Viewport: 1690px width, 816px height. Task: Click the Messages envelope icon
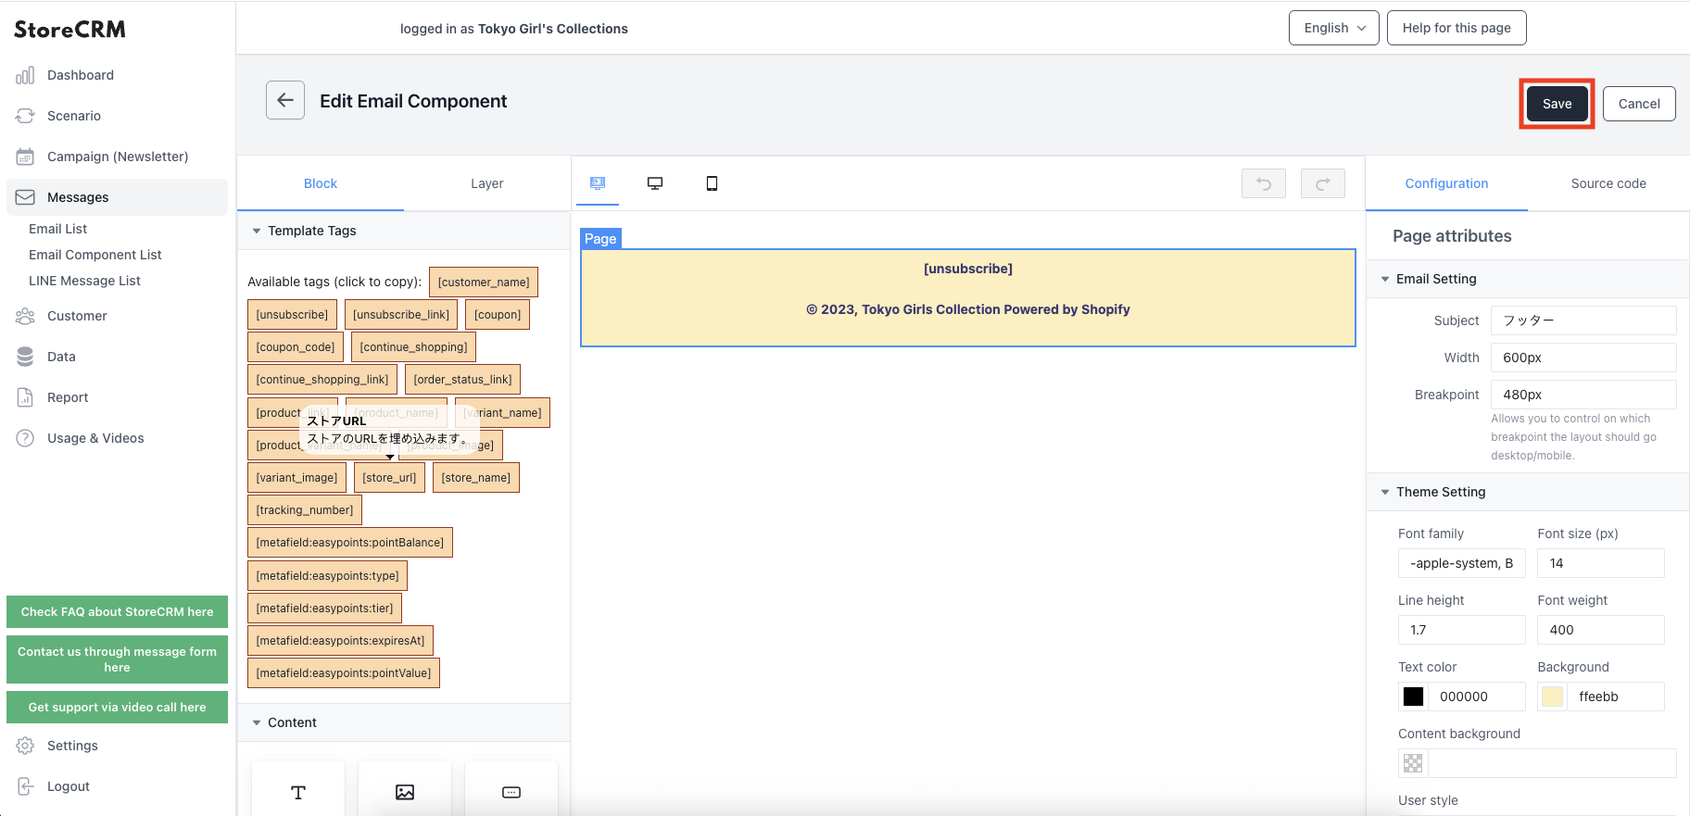[x=25, y=197]
